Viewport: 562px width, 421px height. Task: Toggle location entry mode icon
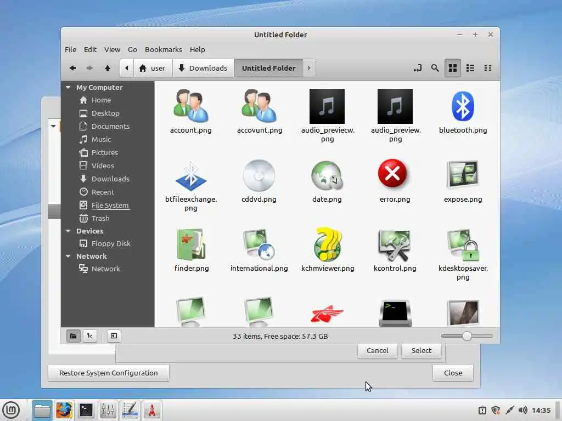point(418,68)
